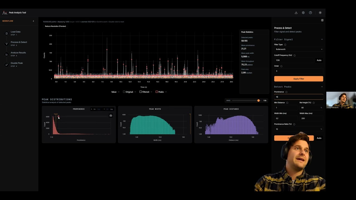Viewport: 356px width, 200px height.
Task: Show info for Order
Action: pos(281,66)
